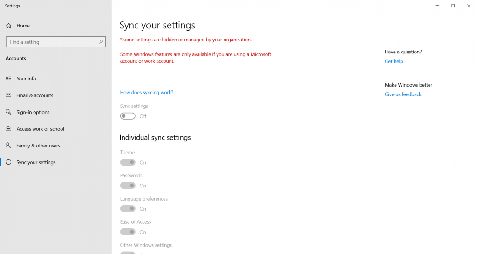The image size is (477, 254).
Task: Toggle the Sync settings switch
Action: tap(128, 116)
